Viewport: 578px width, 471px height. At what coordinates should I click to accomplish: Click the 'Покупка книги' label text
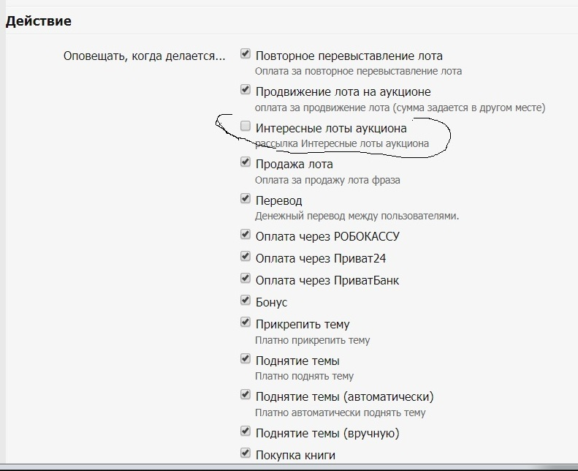tap(295, 455)
